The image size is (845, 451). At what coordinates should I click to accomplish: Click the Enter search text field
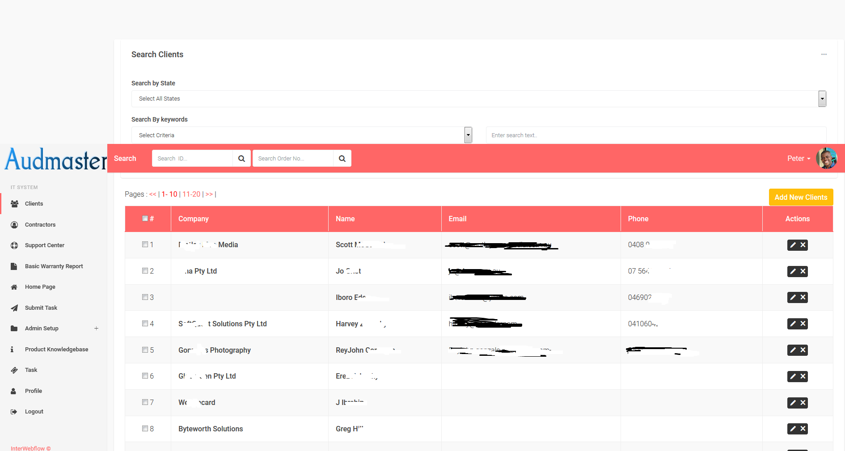pyautogui.click(x=655, y=135)
